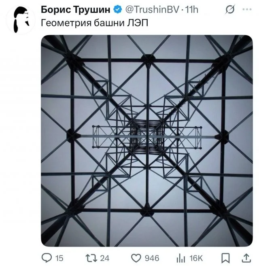
Task: Open the Grok slashed-circle icon
Action: [x=229, y=9]
